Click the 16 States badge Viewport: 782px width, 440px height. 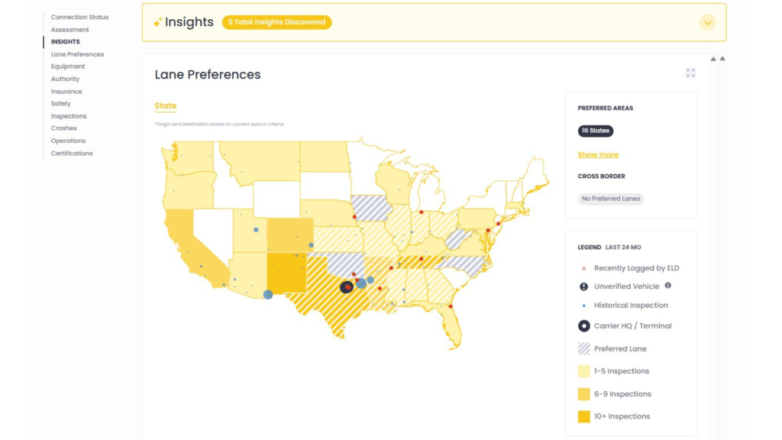pos(595,131)
